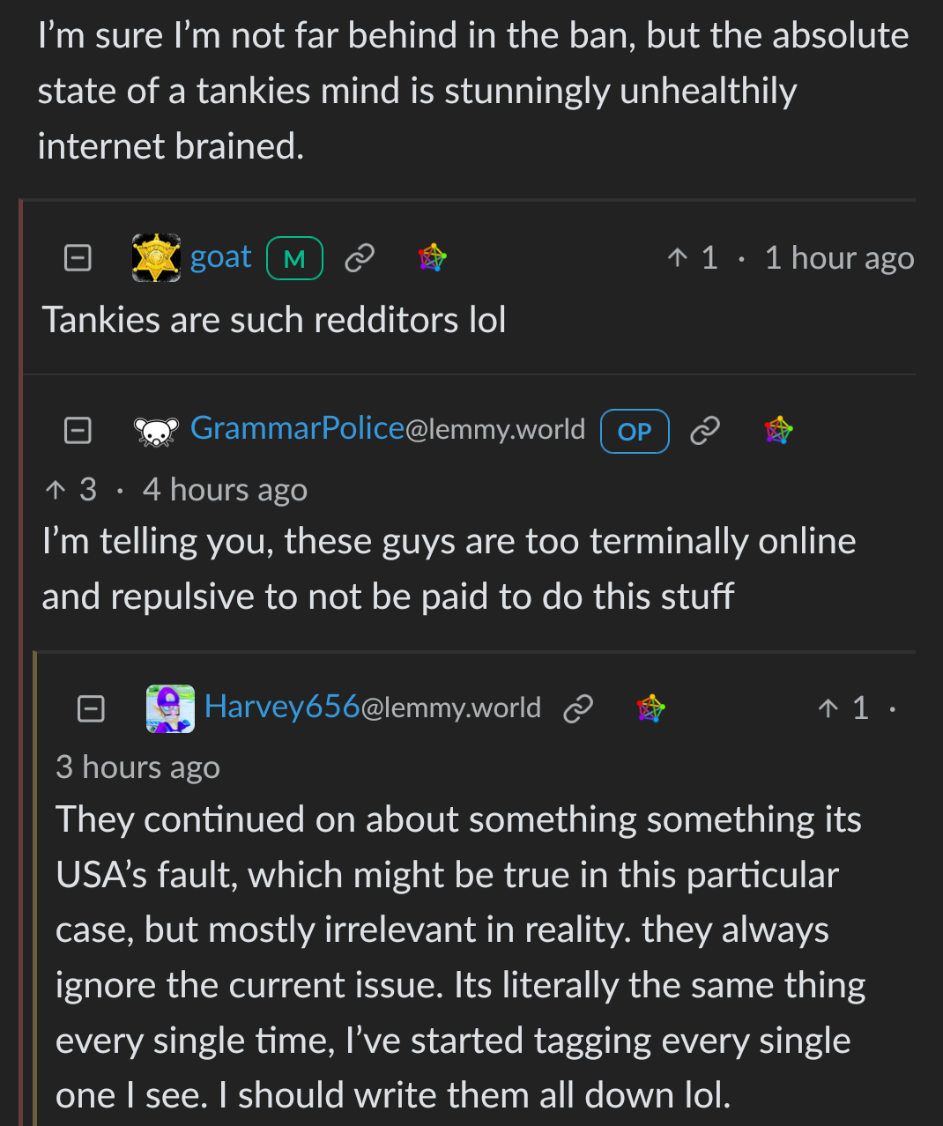
Task: Visit goat's user profile
Action: [x=220, y=257]
